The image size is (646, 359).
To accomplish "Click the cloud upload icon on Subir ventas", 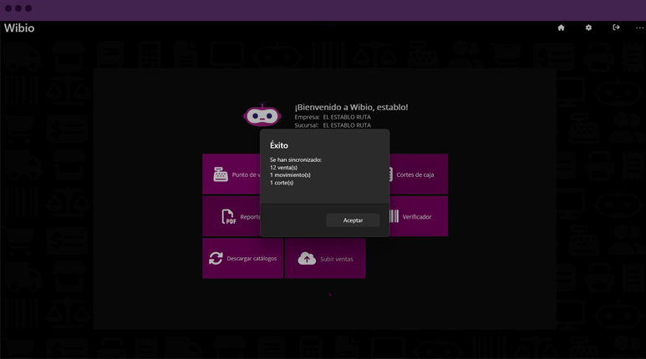I will click(x=307, y=259).
